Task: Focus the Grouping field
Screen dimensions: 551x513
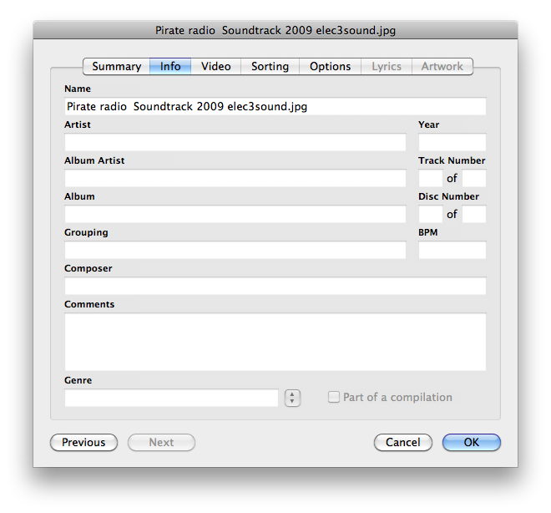Action: 235,250
